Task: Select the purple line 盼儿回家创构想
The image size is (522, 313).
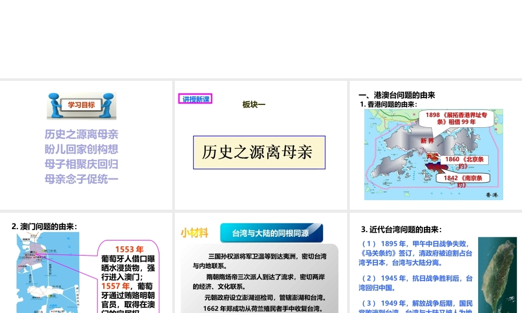Action: click(81, 149)
